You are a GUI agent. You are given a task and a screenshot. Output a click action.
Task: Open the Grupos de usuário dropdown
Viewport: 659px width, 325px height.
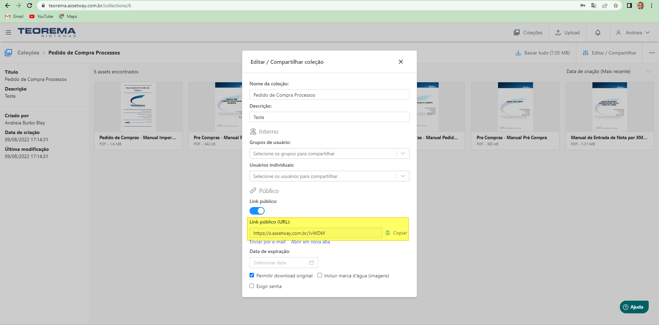pyautogui.click(x=329, y=153)
